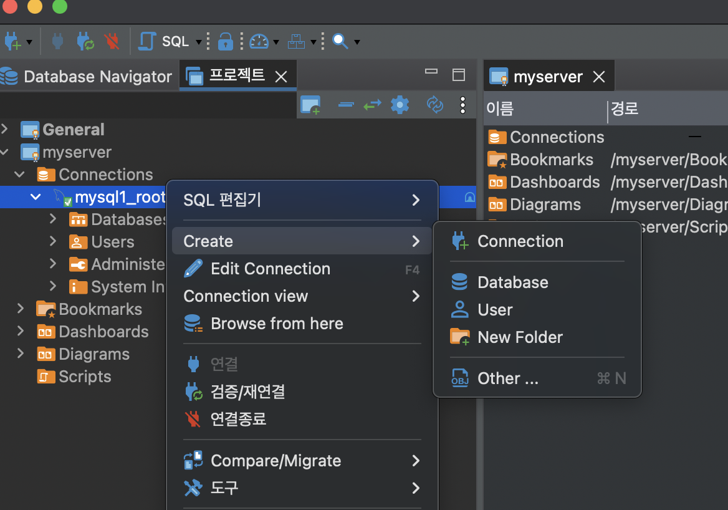Choose Other ... in Create submenu
Screen dimensions: 728x510
pos(537,378)
